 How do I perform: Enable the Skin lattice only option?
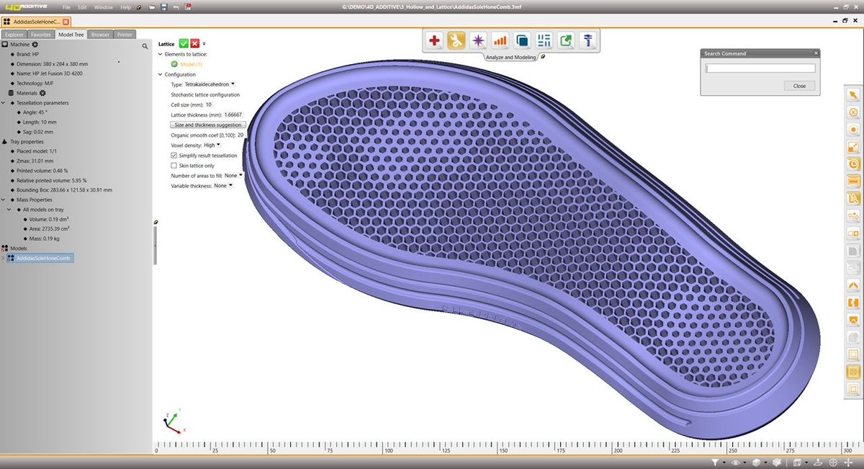point(173,165)
